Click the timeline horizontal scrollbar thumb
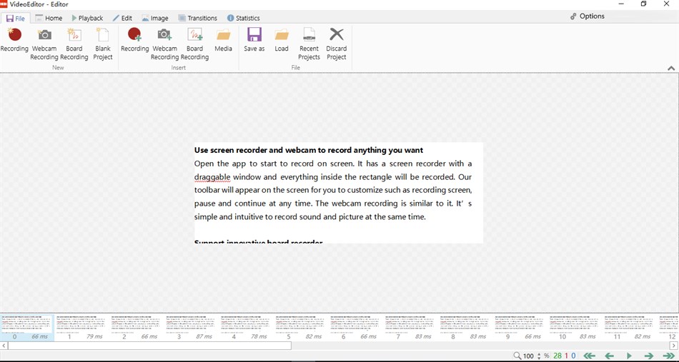679x362 pixels. click(149, 346)
